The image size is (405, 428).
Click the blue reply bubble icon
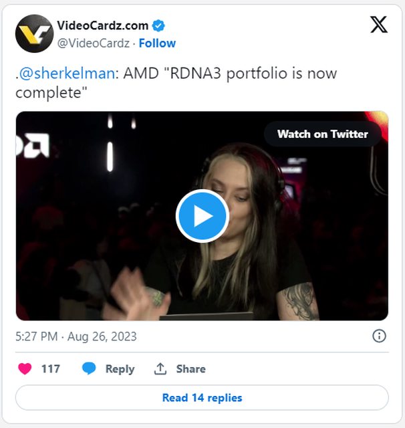point(89,368)
